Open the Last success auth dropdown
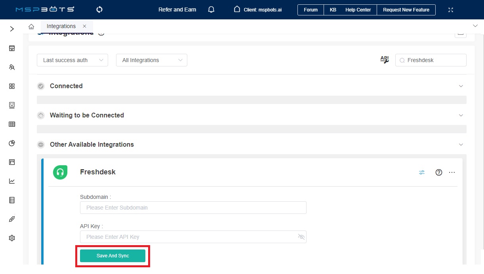 (x=72, y=60)
